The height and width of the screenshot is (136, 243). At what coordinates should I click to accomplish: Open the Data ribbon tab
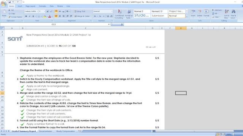(52, 6)
